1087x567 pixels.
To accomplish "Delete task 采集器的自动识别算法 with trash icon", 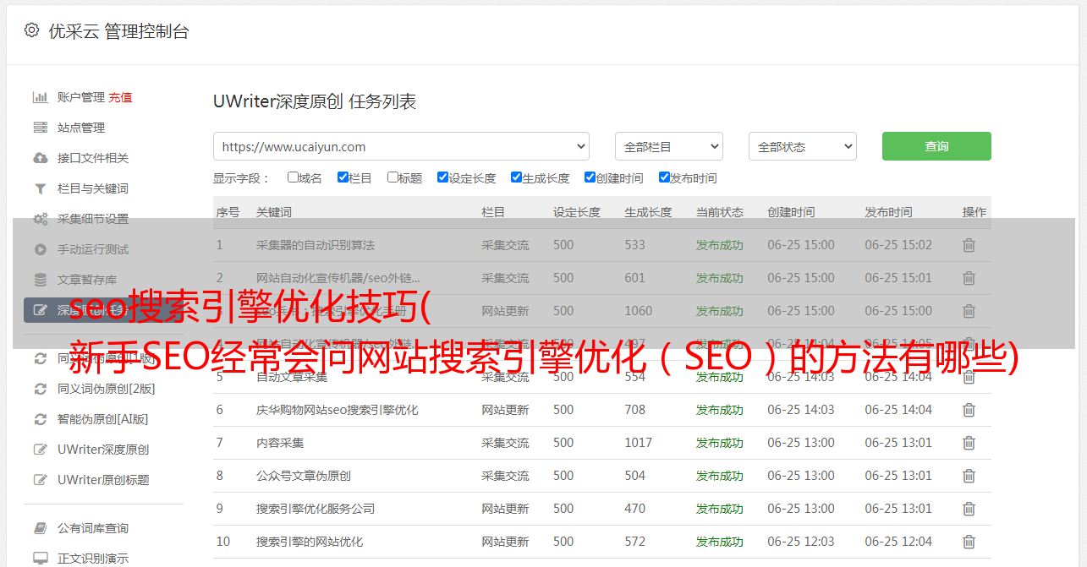I will pyautogui.click(x=969, y=245).
